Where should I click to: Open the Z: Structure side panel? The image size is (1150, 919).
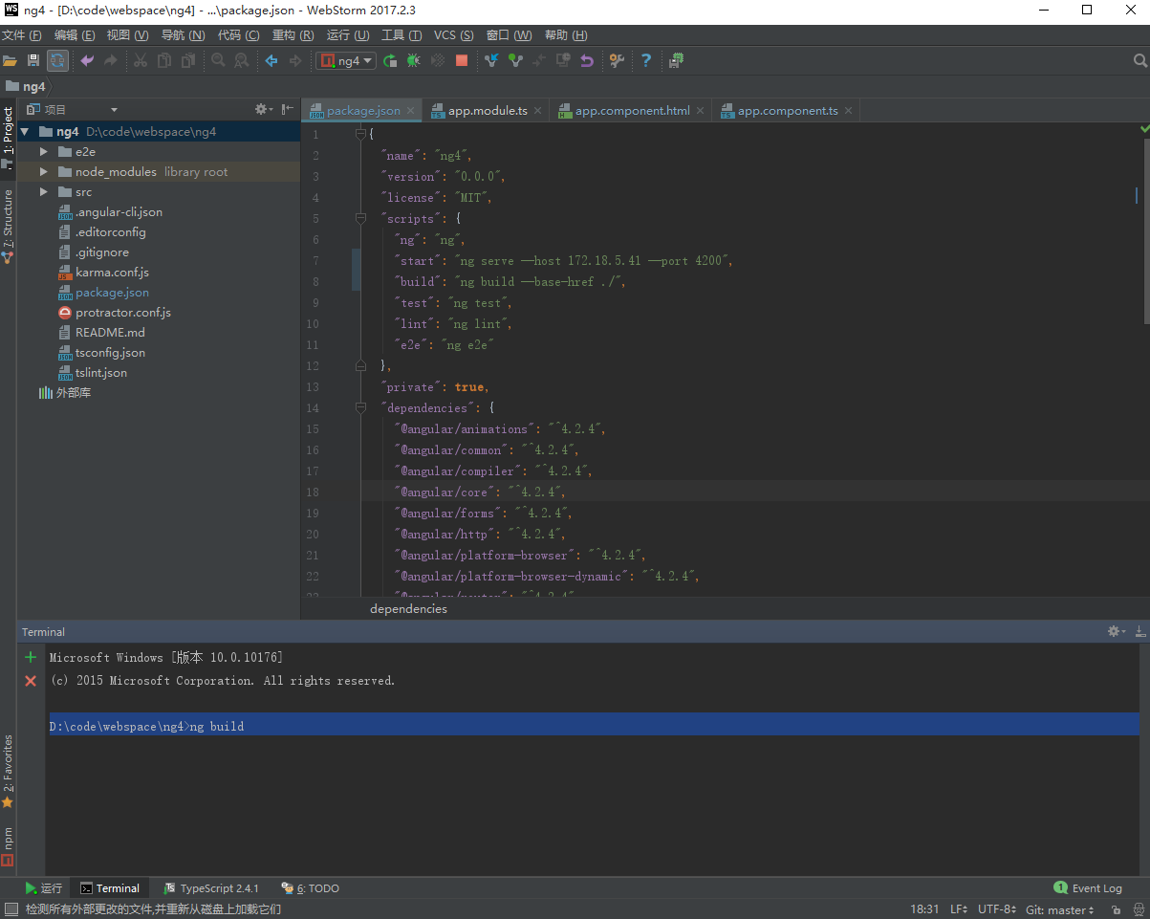[8, 226]
